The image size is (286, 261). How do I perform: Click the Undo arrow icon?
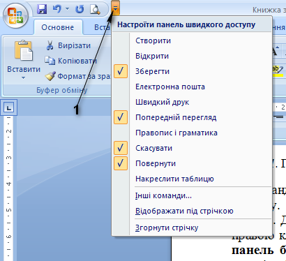point(57,9)
